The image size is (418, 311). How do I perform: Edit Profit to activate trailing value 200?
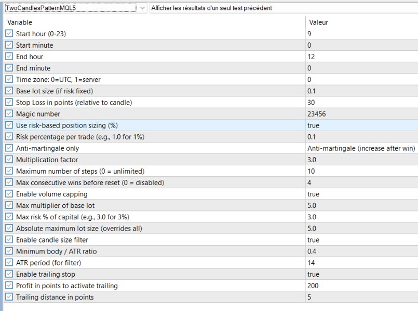pos(361,286)
